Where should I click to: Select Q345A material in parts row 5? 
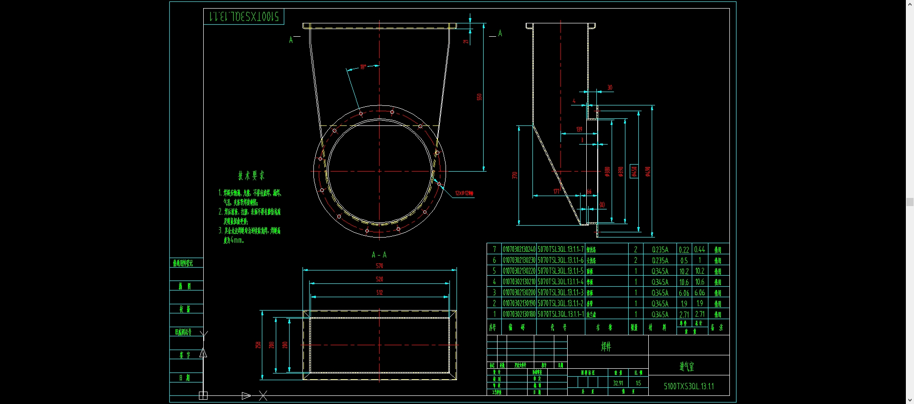[x=660, y=271]
